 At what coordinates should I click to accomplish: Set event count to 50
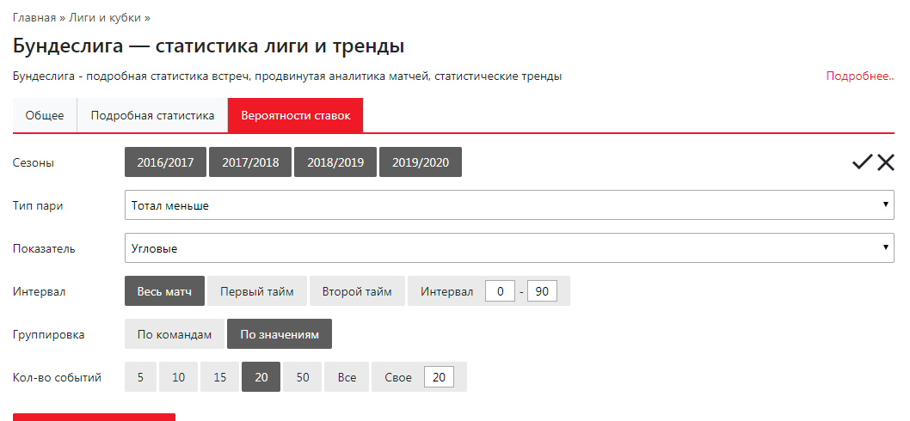click(x=303, y=377)
